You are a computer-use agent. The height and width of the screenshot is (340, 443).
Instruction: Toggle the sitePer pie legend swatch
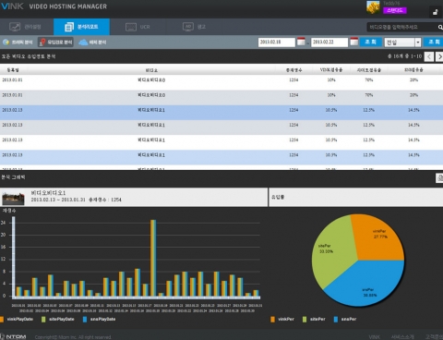[305, 320]
